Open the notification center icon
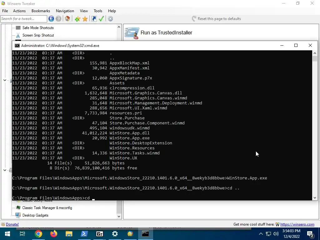Viewport: 320px width, 240px height. pyautogui.click(x=310, y=234)
